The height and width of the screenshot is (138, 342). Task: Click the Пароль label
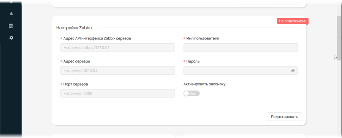pos(193,61)
